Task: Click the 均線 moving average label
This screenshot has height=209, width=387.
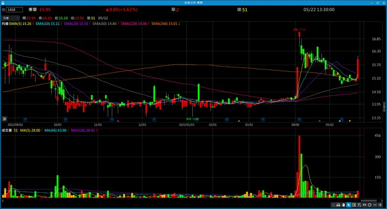Action: click(x=5, y=23)
